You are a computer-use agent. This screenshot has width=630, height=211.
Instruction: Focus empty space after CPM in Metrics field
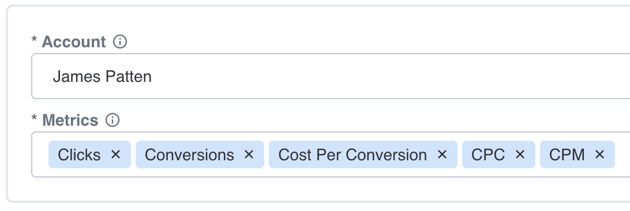click(x=622, y=155)
